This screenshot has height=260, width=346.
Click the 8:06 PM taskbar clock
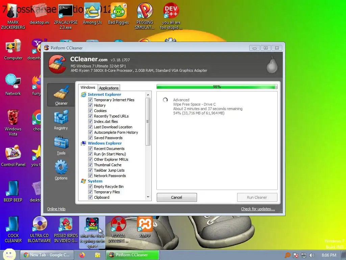(x=329, y=255)
